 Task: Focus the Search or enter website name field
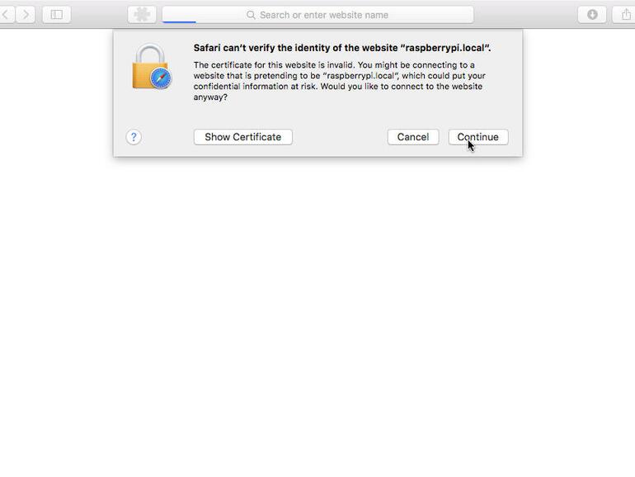[317, 15]
